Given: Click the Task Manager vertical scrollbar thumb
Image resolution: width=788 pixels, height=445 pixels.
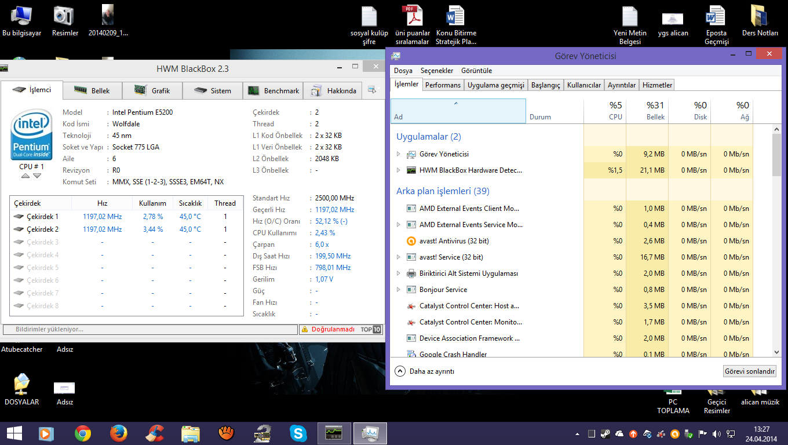Looking at the screenshot, I should click(x=777, y=155).
